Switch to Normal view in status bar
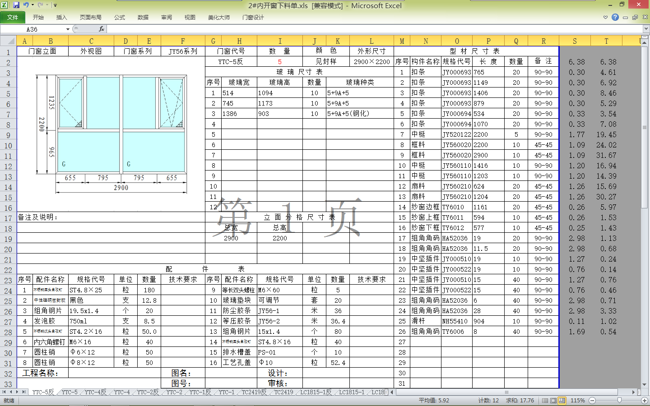The image size is (650, 406). (x=545, y=401)
